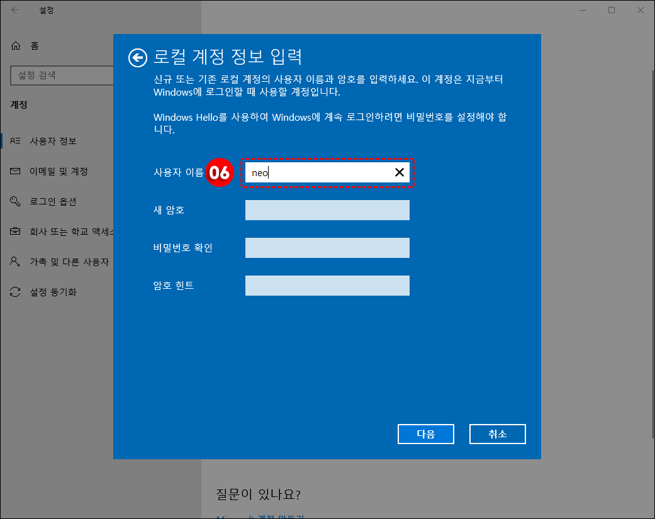Click the 새 암호 password field
655x519 pixels.
(327, 210)
